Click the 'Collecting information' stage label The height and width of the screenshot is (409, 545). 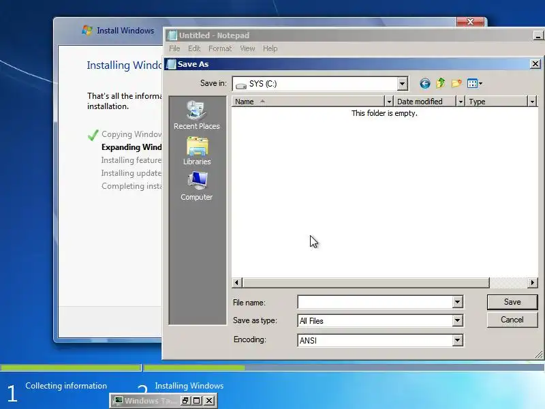point(66,386)
